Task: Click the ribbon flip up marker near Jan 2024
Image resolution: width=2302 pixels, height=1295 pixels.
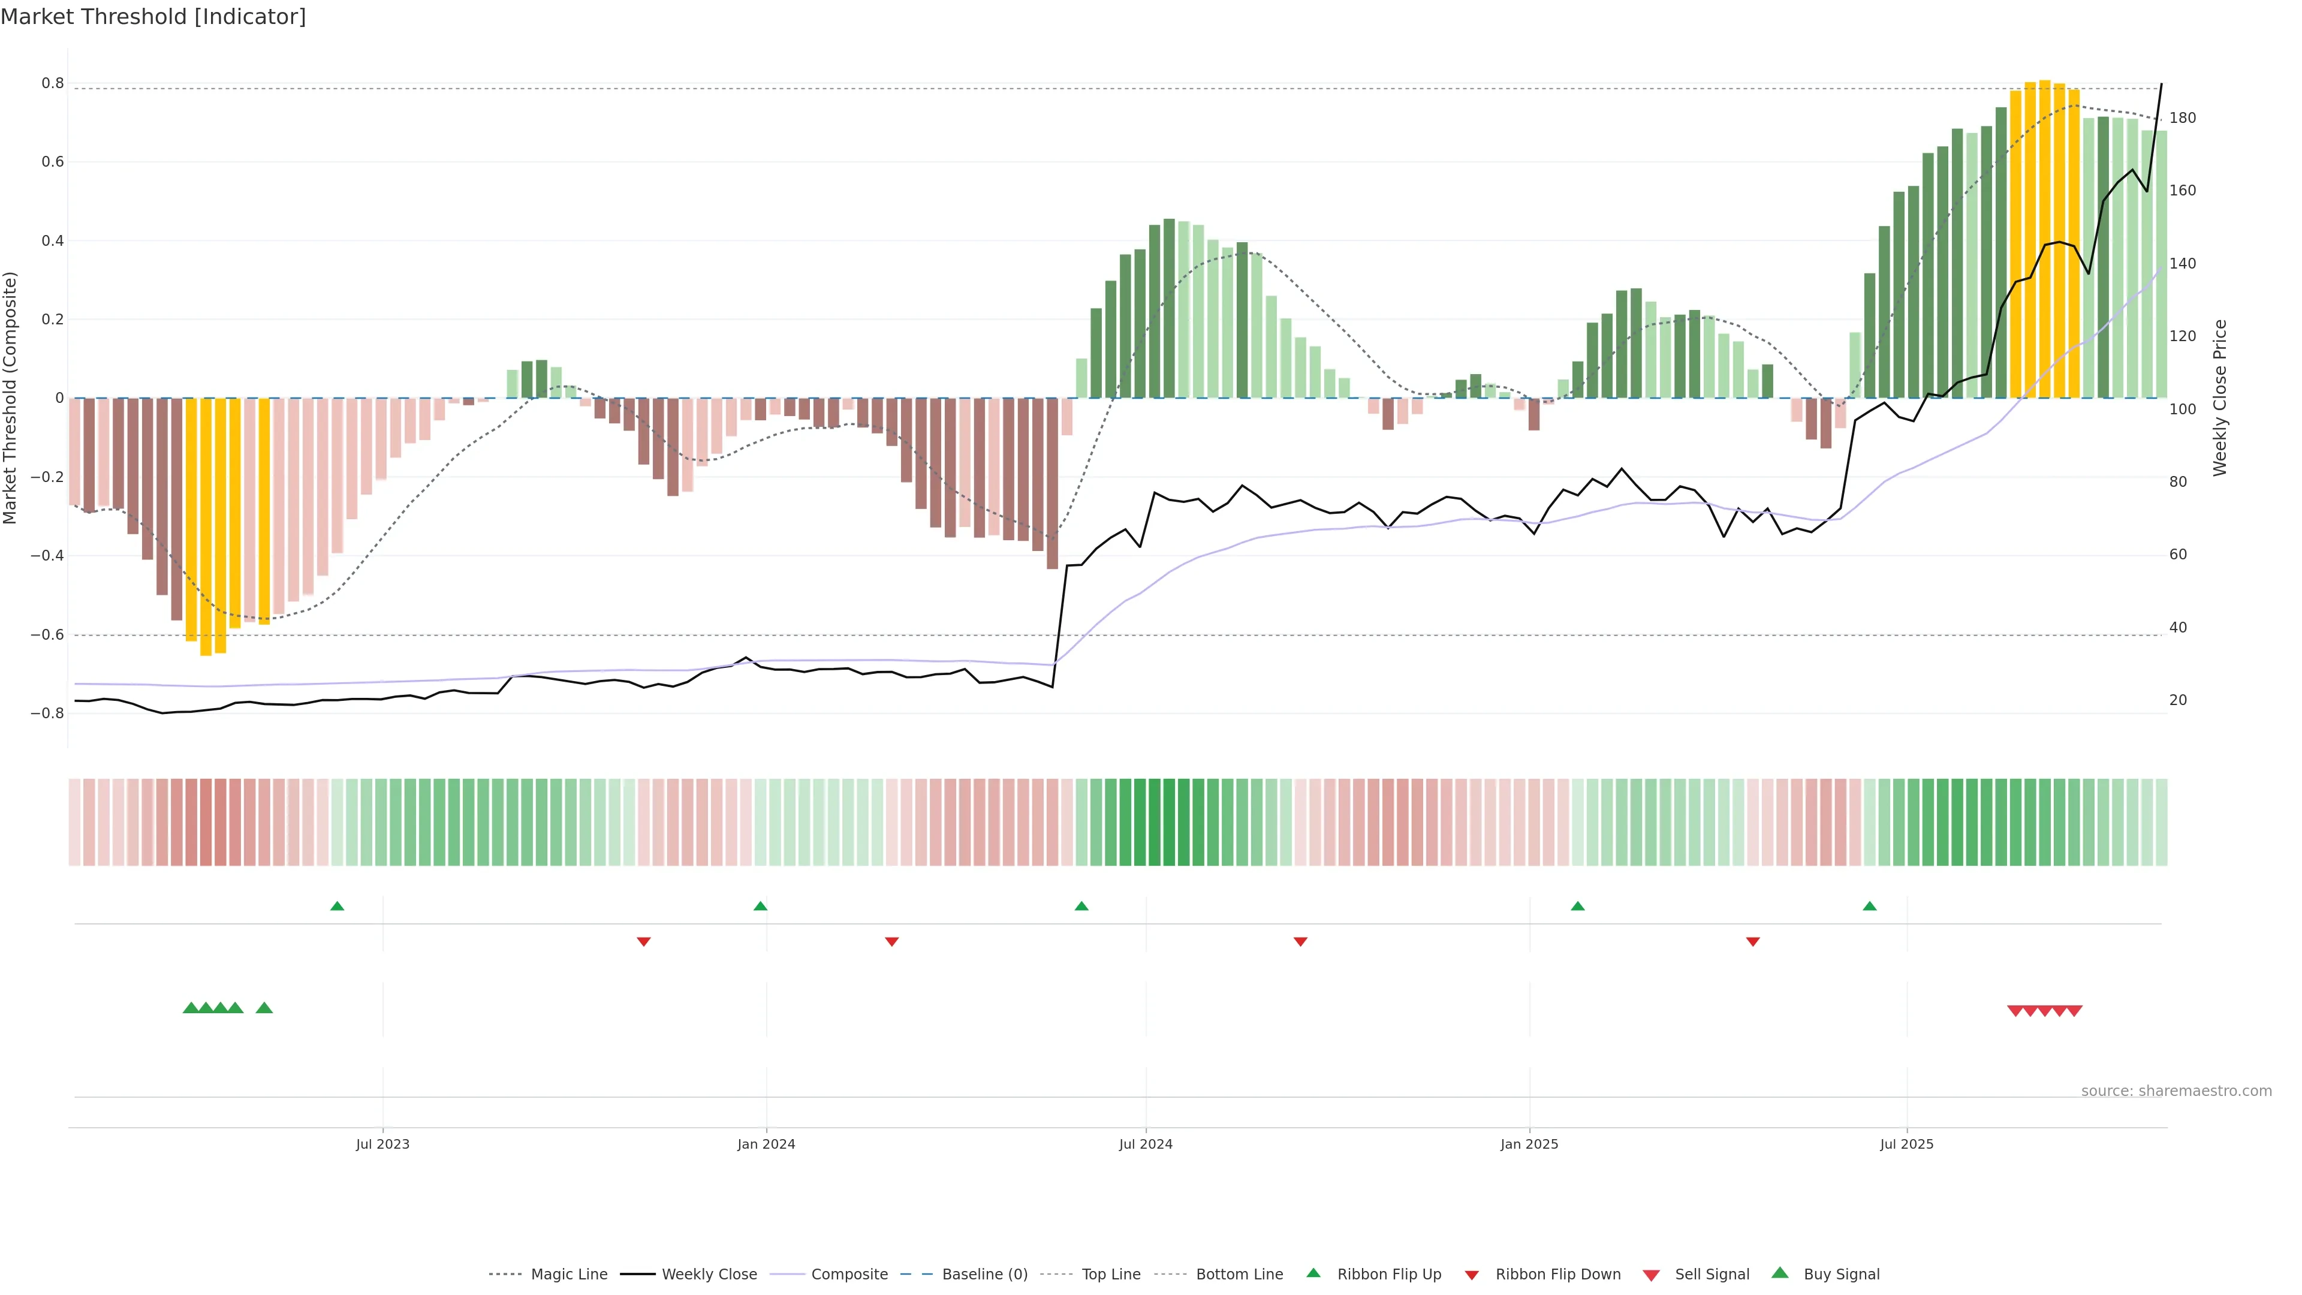Action: pyautogui.click(x=761, y=907)
